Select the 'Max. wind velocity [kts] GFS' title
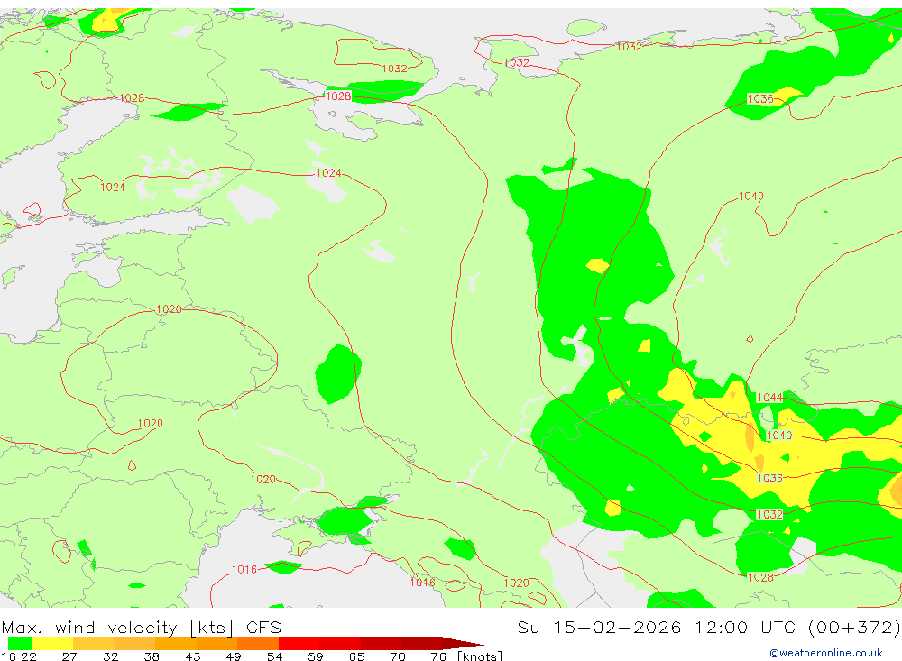This screenshot has width=902, height=661. coord(142,627)
